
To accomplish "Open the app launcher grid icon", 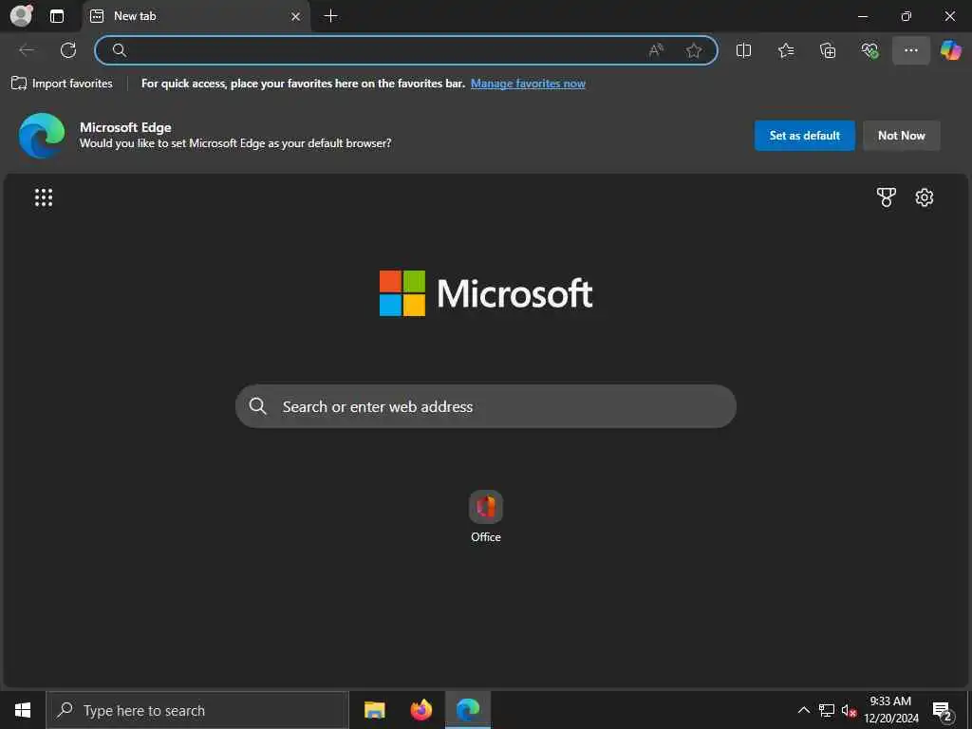I will [x=44, y=197].
